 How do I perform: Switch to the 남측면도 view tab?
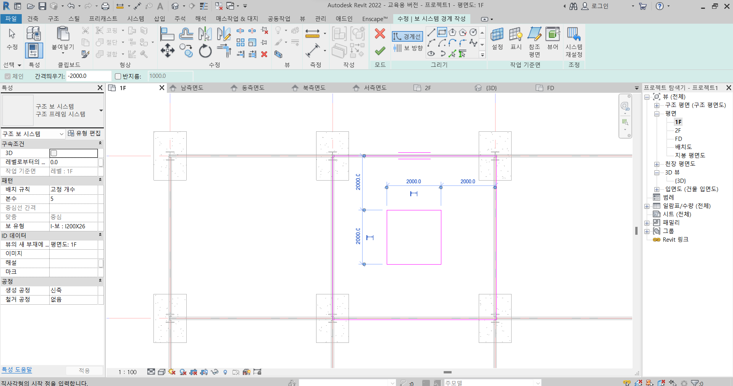(192, 88)
